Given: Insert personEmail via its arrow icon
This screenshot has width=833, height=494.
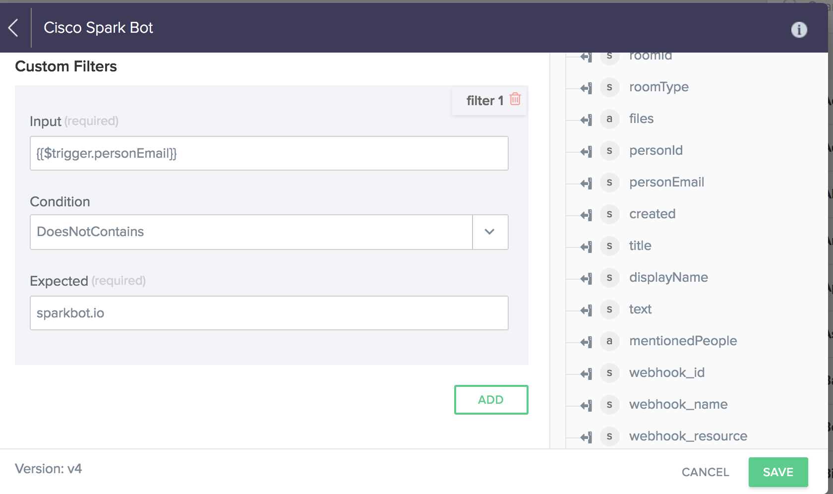Looking at the screenshot, I should click(587, 184).
